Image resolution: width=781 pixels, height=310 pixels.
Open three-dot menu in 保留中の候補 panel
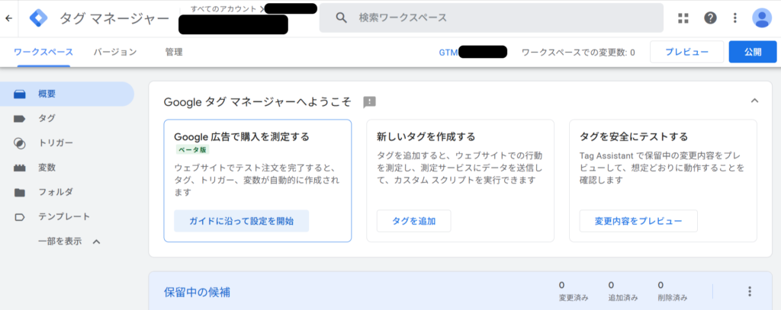click(750, 291)
